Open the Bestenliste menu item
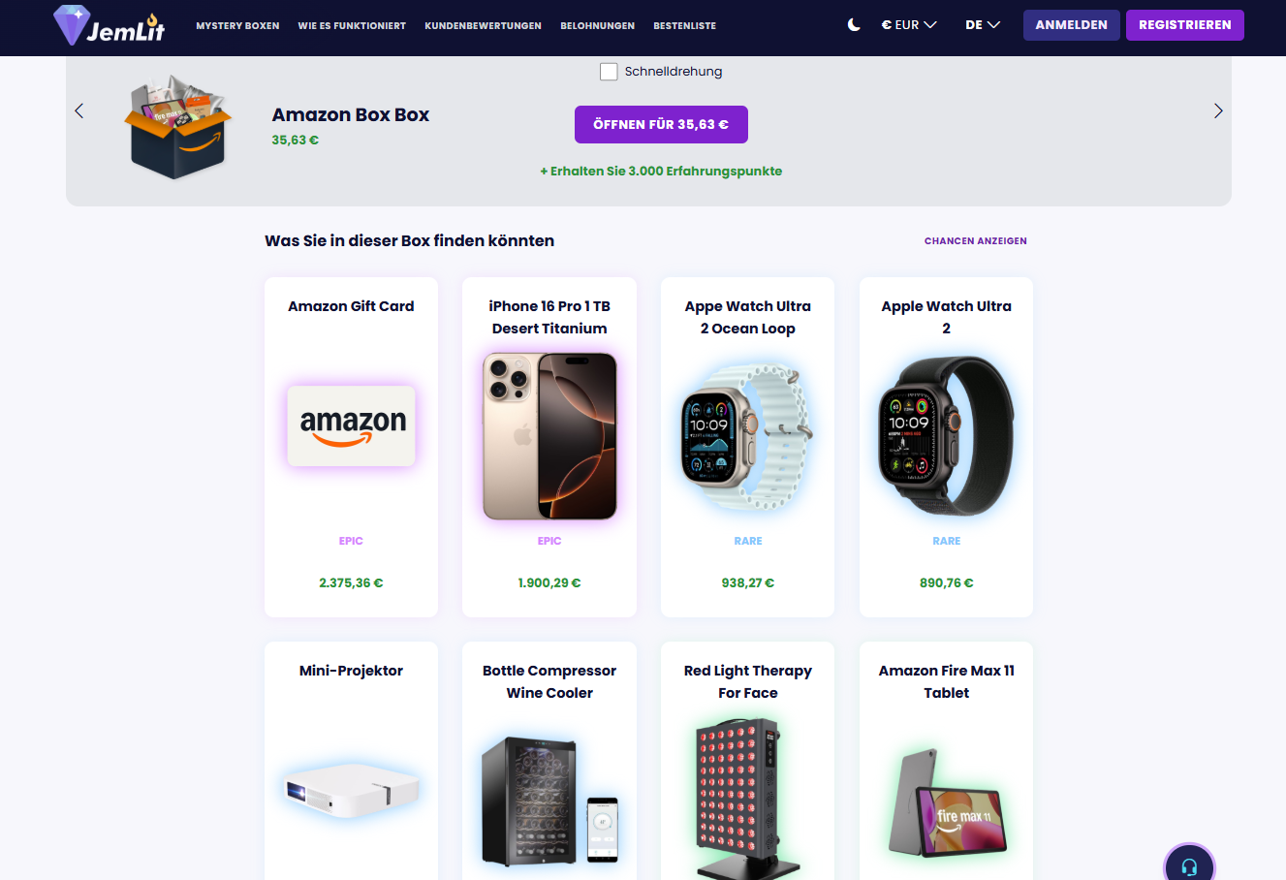The width and height of the screenshot is (1286, 880). 684,26
